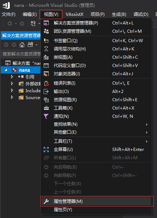Click the 视图(V) menu
The image size is (157, 218).
pos(51,14)
